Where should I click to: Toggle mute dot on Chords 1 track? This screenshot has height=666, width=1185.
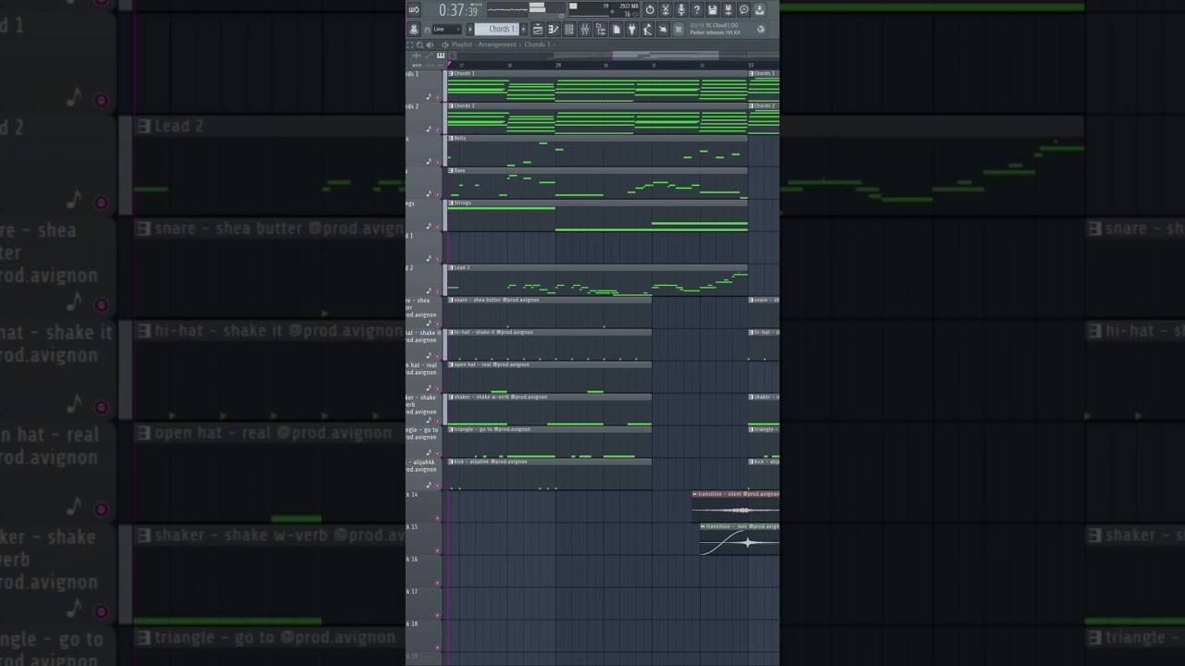(x=438, y=97)
